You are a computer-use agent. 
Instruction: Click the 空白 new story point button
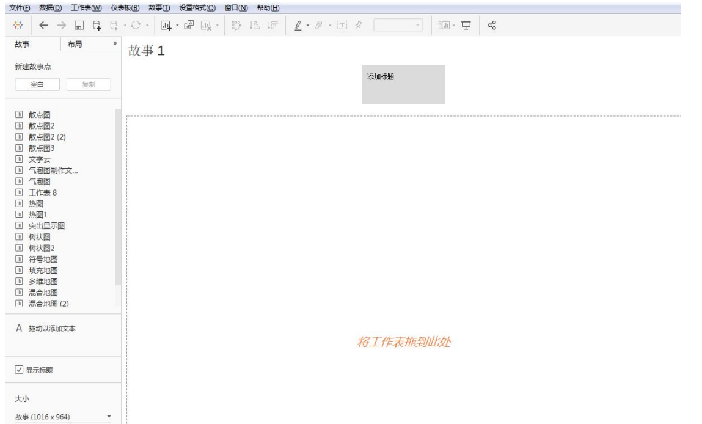(37, 85)
